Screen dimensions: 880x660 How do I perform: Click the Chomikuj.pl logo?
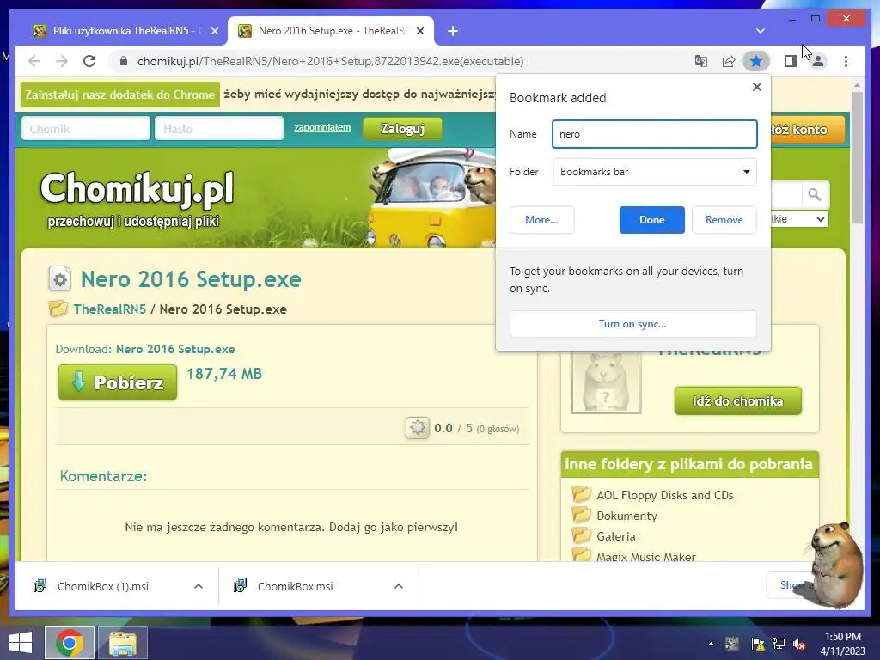click(x=137, y=189)
